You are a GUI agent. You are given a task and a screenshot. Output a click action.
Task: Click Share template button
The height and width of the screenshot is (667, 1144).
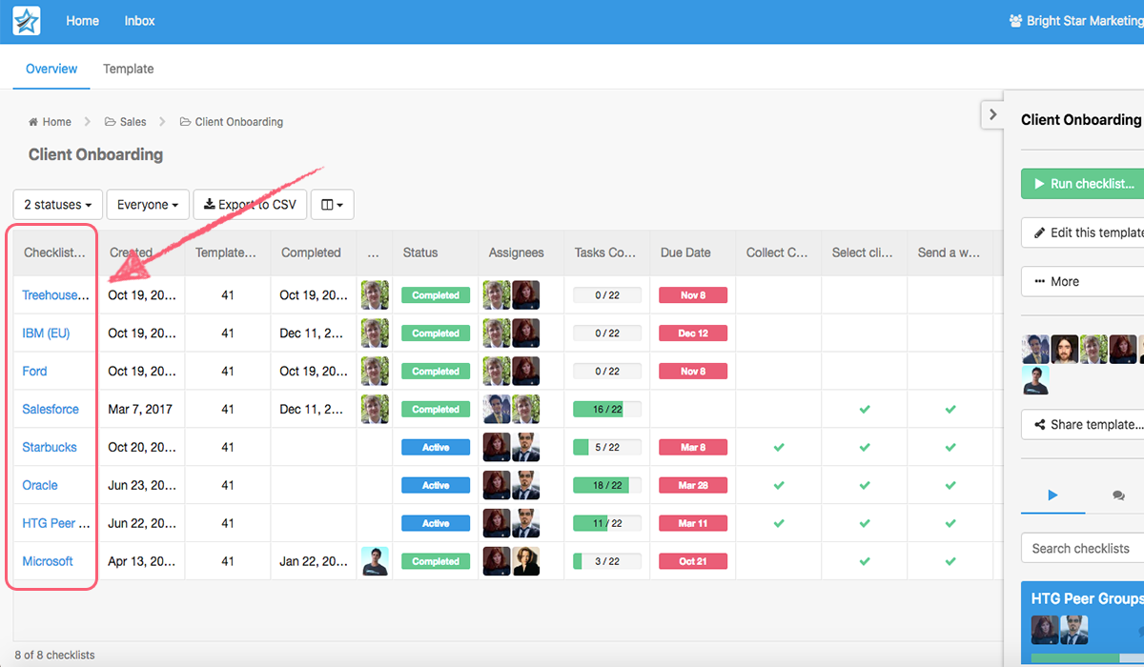click(1083, 424)
